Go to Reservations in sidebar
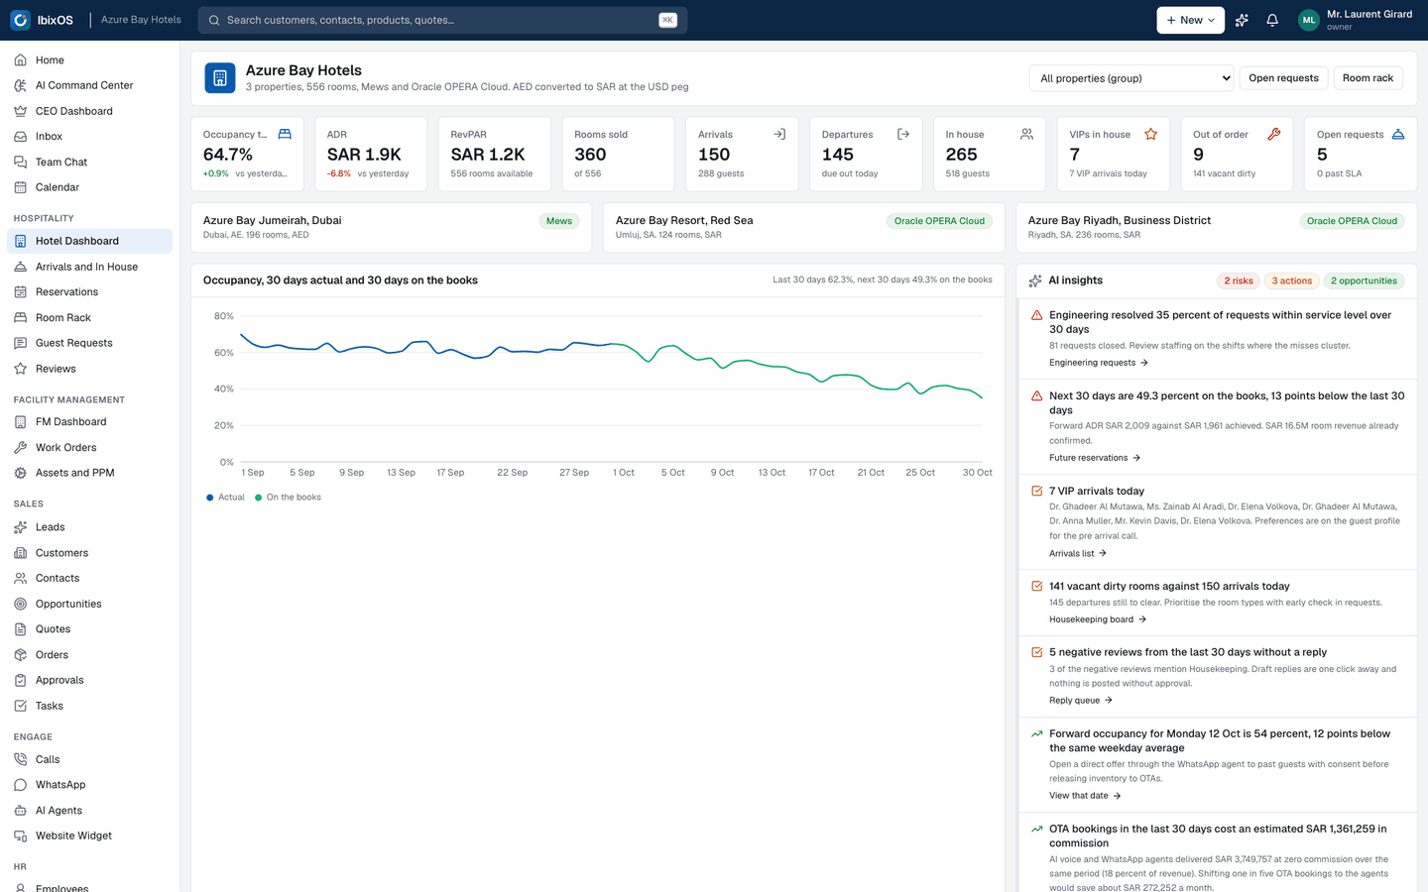 (x=89, y=292)
